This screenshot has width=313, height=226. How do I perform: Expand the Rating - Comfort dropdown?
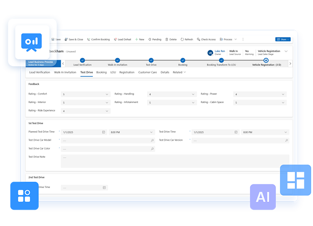click(x=107, y=94)
